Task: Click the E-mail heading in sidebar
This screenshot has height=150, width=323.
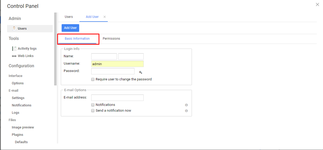Action: tap(13, 91)
